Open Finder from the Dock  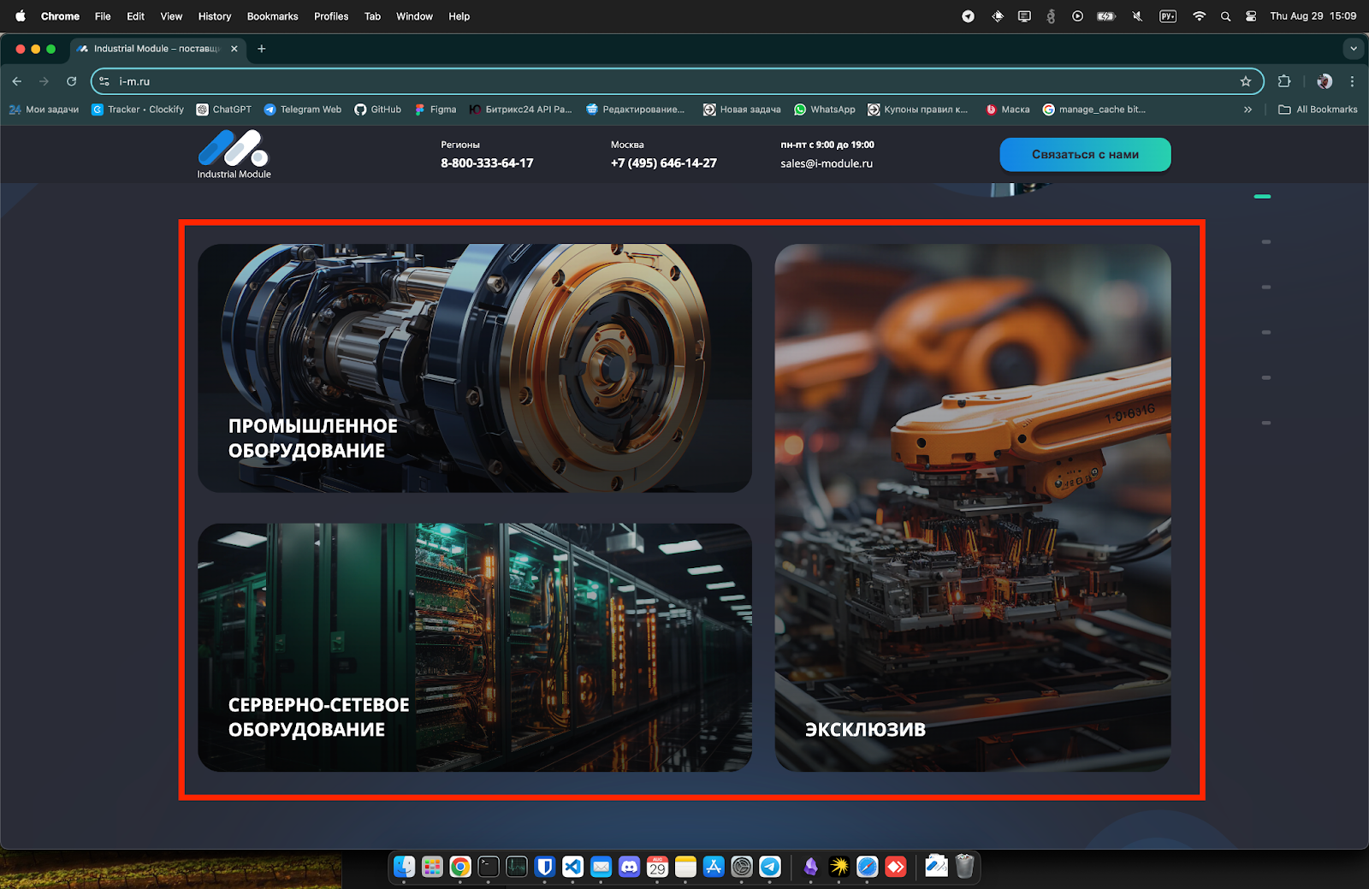click(404, 867)
